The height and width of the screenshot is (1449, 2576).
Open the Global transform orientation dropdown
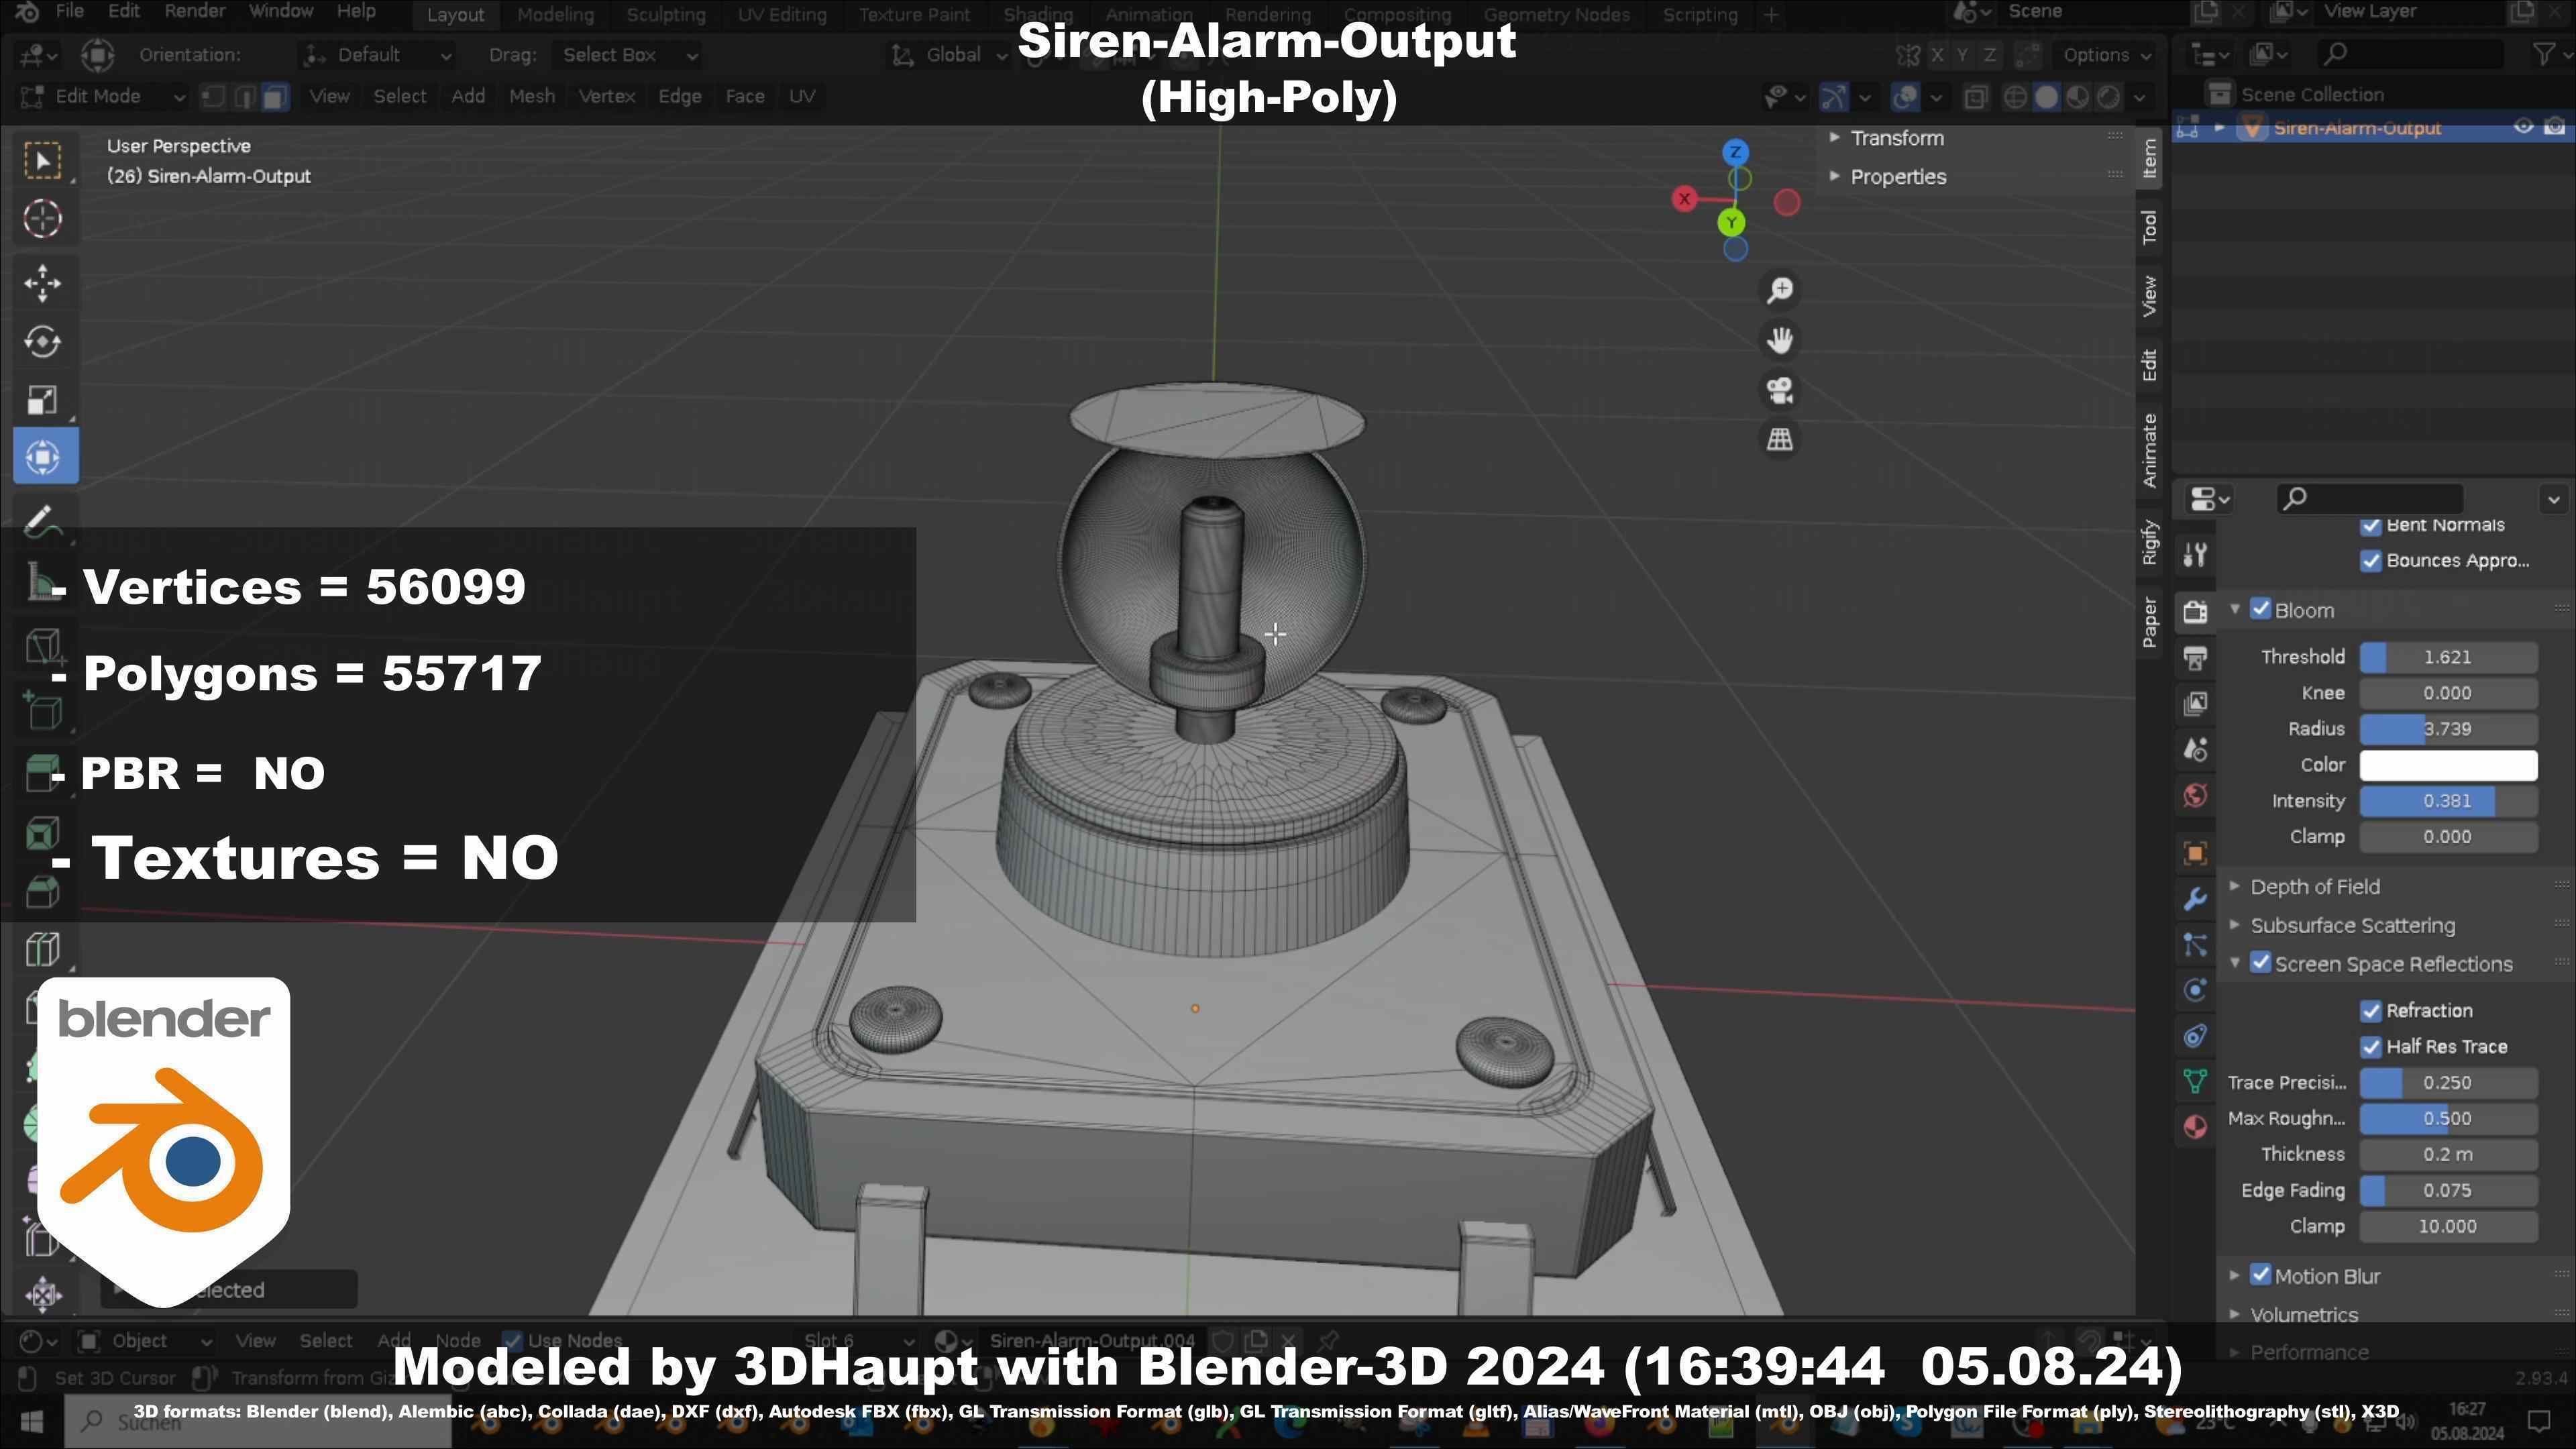[x=949, y=55]
